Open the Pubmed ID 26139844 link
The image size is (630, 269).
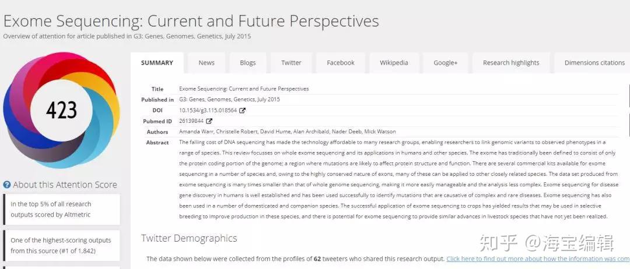pos(191,121)
